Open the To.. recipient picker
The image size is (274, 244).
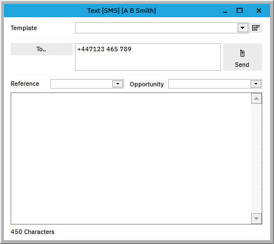click(41, 49)
